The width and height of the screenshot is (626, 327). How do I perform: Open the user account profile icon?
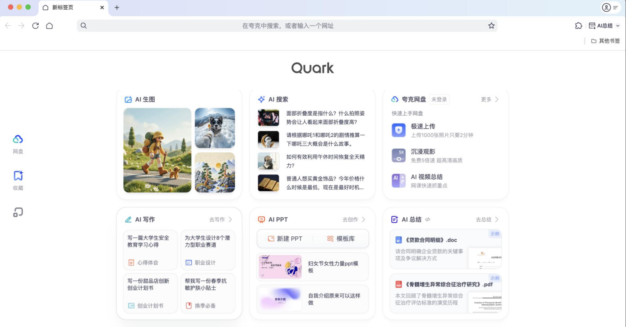pos(606,7)
